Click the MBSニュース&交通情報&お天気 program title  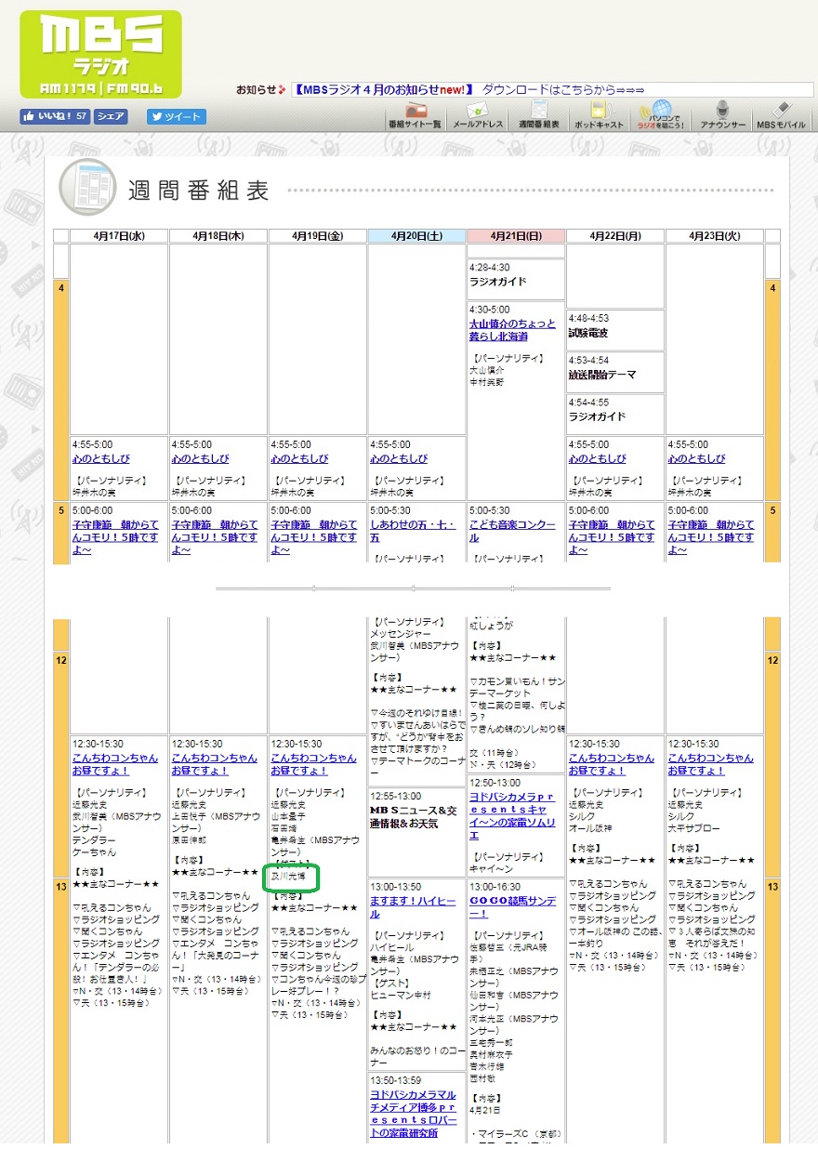pyautogui.click(x=414, y=816)
